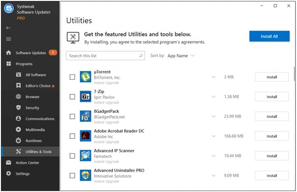This screenshot has height=192, width=297.
Task: Select Browser category label
Action: (x=33, y=97)
